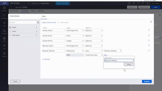The height and width of the screenshot is (91, 162).
Task: Open the Interfaces sidebar icon
Action: (4, 32)
